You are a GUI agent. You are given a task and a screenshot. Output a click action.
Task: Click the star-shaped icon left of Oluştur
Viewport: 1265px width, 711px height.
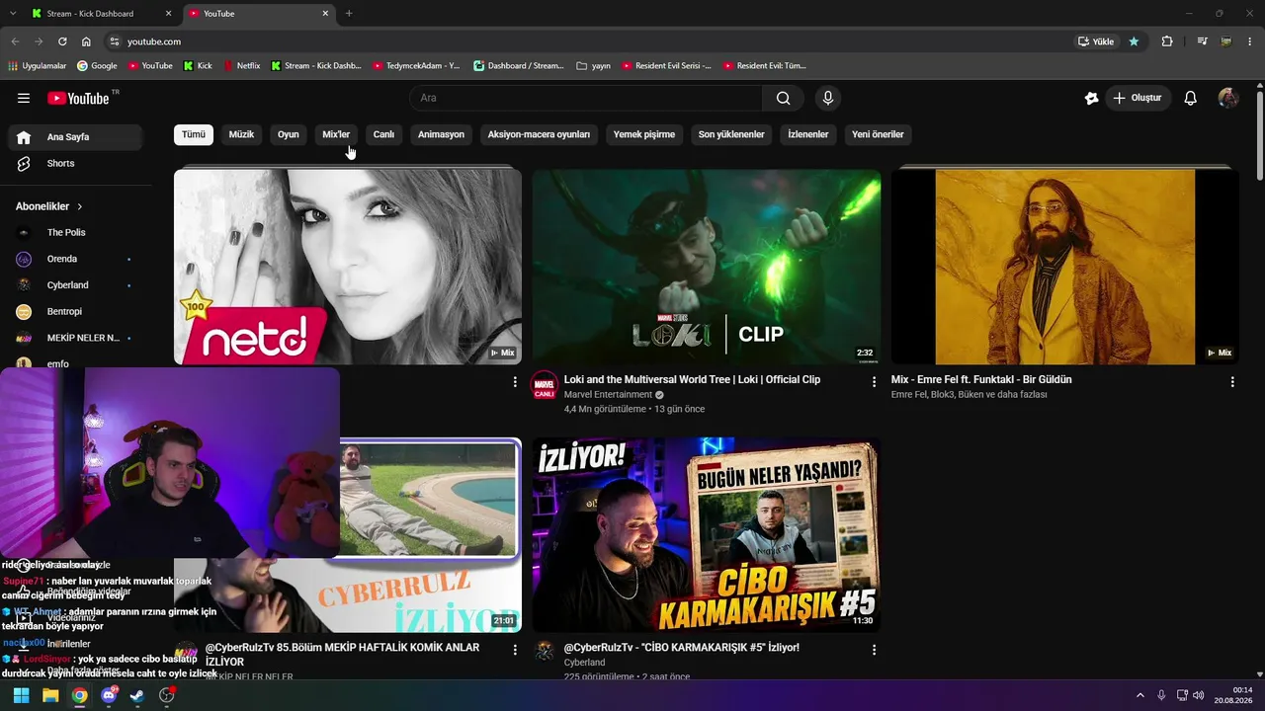[x=1091, y=98]
